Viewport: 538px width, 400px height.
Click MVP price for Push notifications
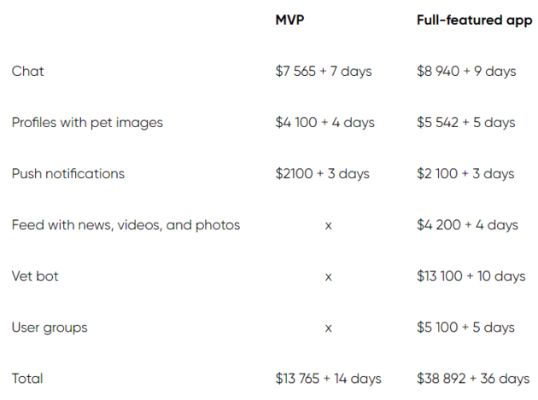tap(323, 173)
